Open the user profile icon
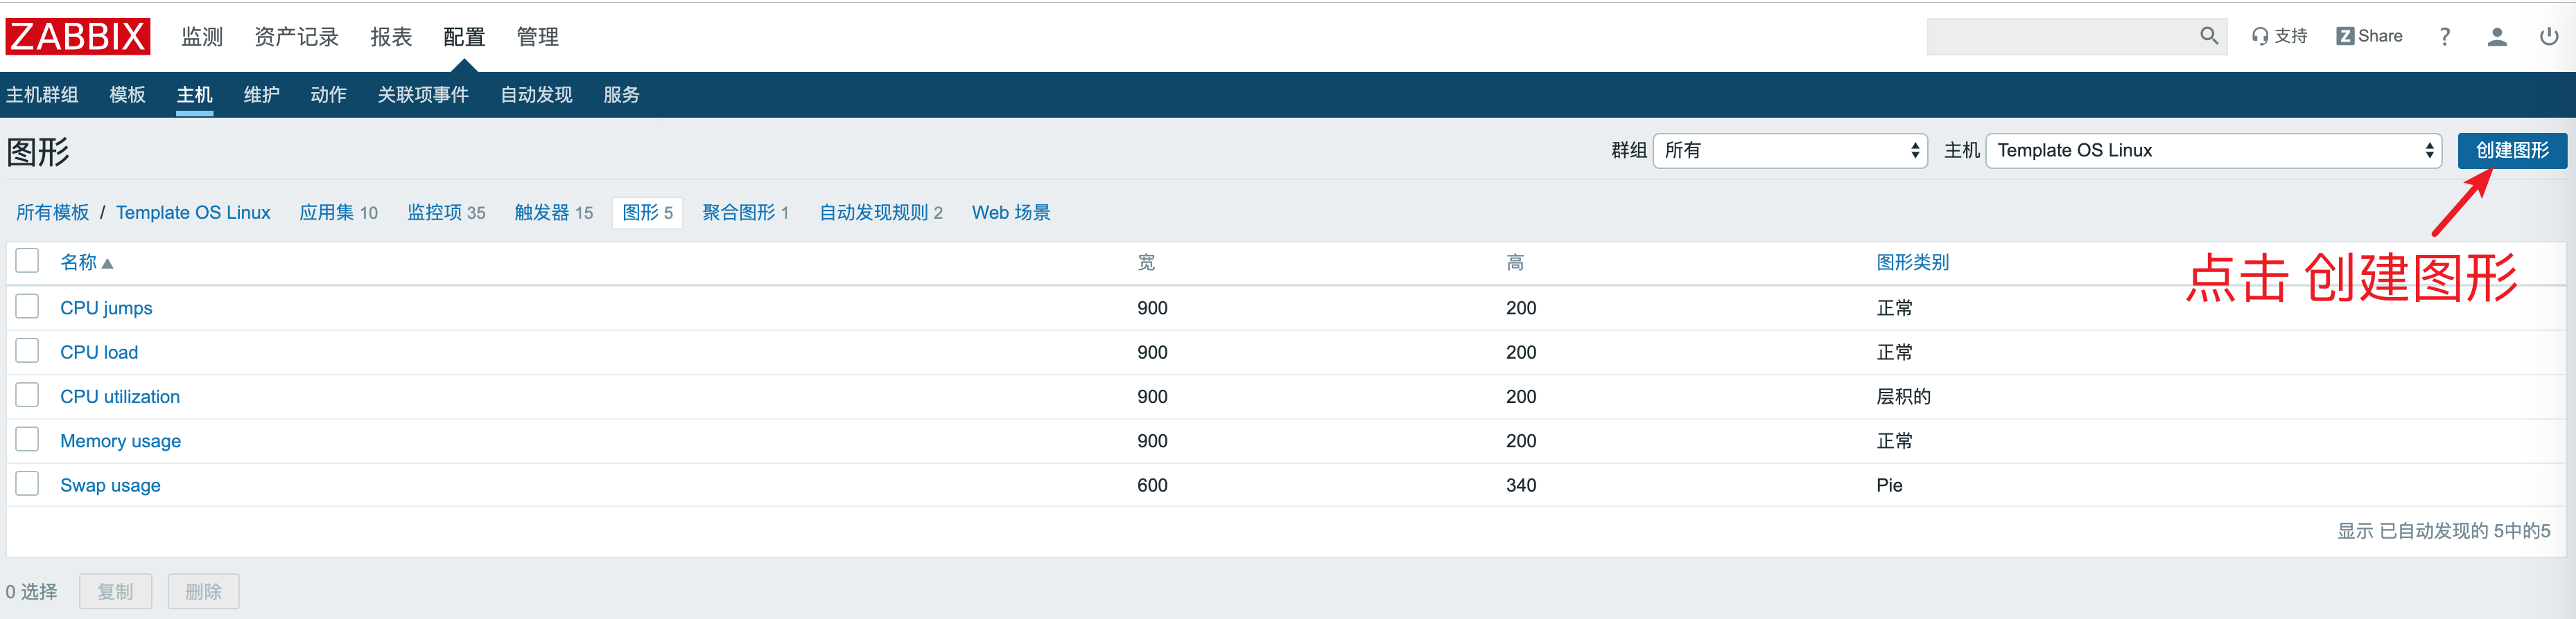This screenshot has height=619, width=2576. point(2496,36)
